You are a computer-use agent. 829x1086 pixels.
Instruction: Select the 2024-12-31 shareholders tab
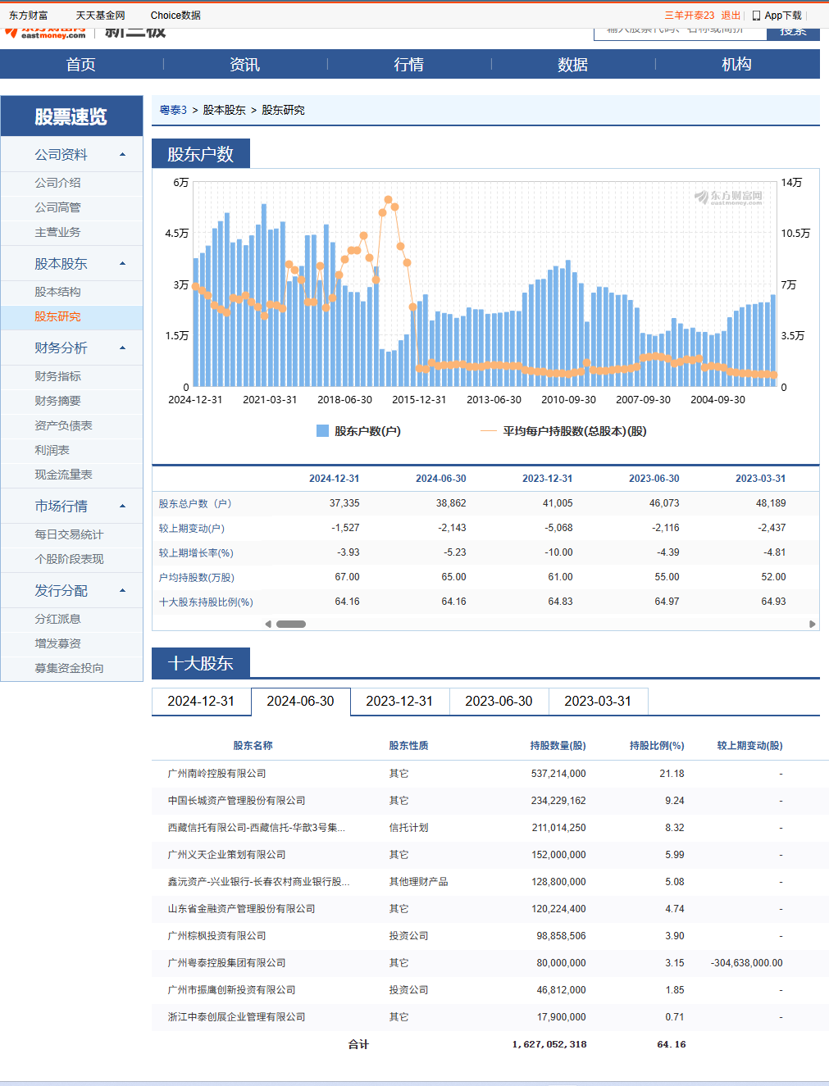coord(201,702)
